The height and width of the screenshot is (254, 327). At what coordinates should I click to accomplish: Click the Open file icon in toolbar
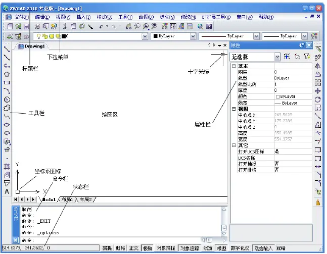(x=18, y=26)
